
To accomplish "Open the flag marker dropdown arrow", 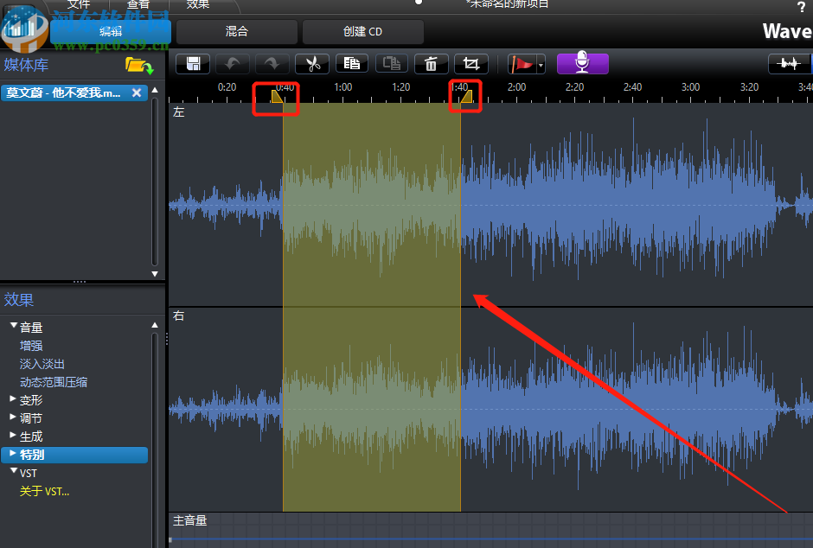I will (541, 66).
